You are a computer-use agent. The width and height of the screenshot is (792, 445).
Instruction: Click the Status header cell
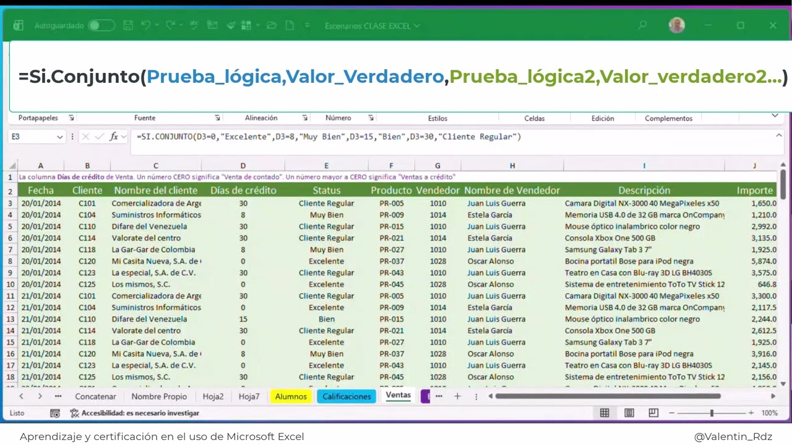click(x=327, y=190)
